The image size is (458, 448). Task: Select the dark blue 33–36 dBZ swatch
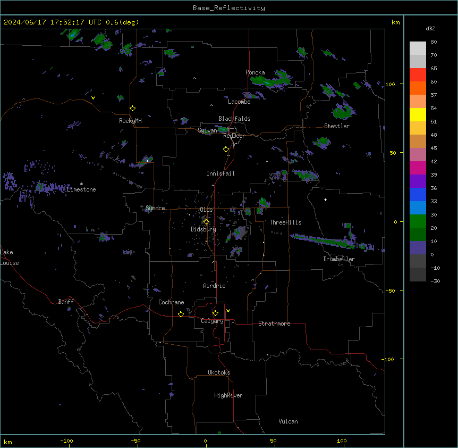click(x=418, y=194)
